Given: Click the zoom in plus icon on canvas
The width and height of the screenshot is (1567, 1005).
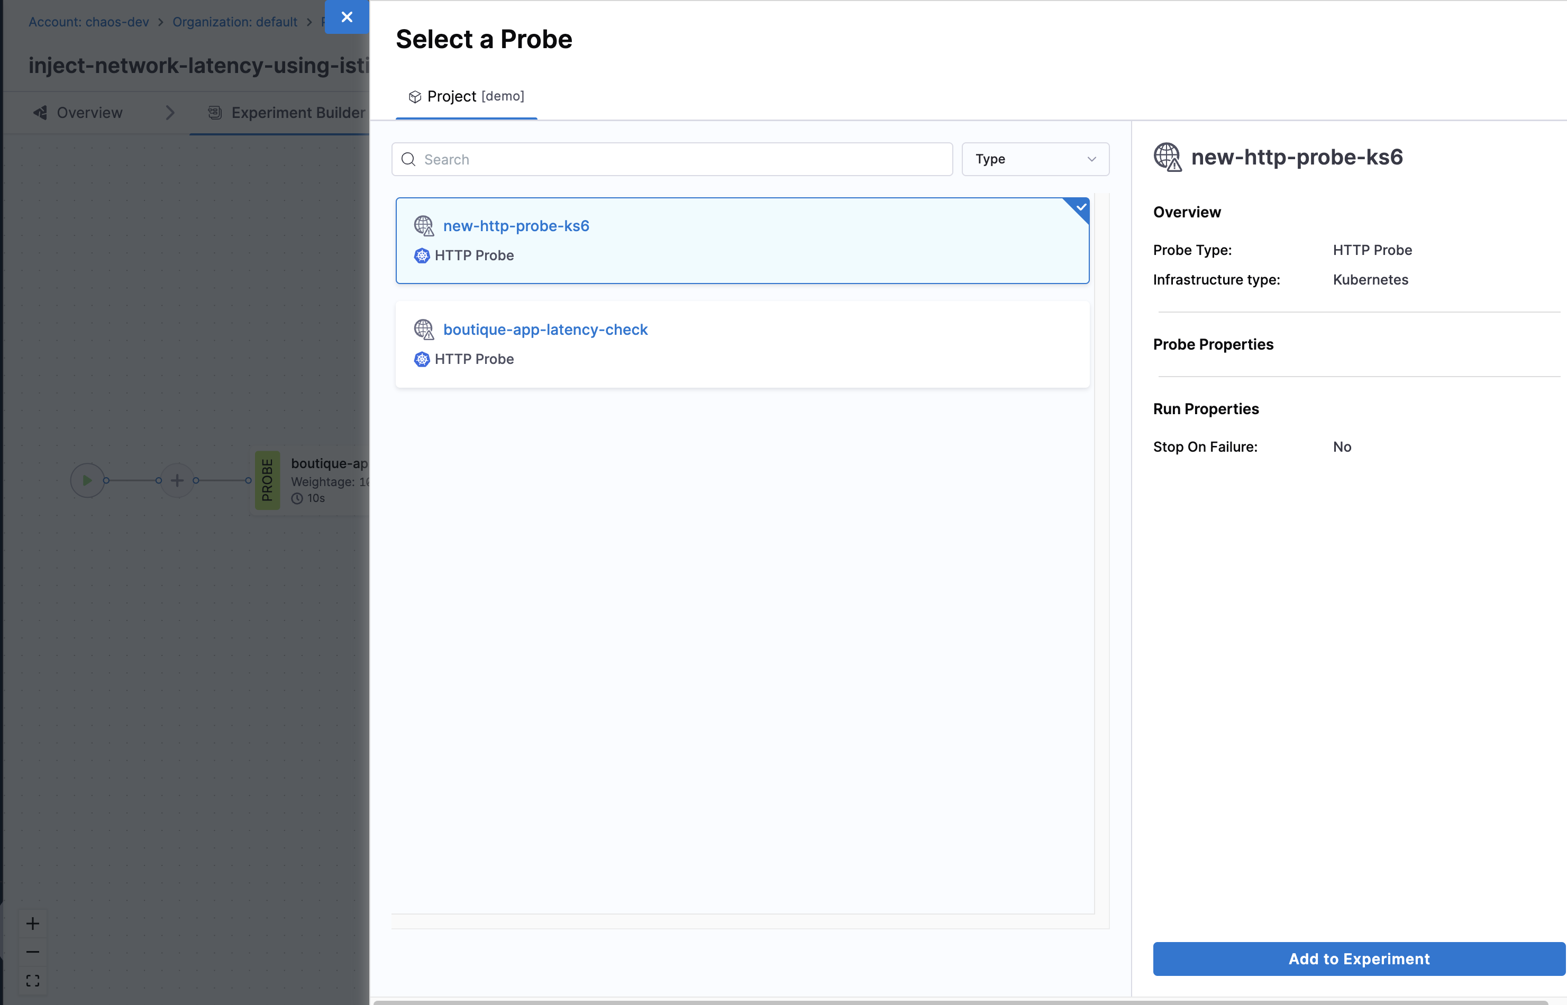Looking at the screenshot, I should pyautogui.click(x=33, y=924).
